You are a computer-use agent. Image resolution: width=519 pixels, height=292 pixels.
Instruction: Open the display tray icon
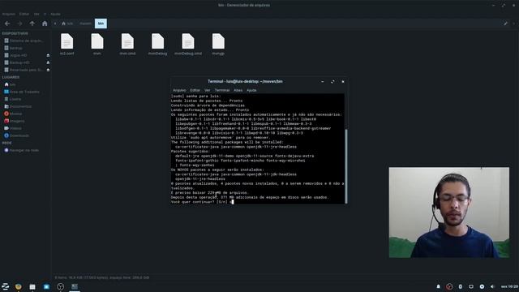(471, 286)
